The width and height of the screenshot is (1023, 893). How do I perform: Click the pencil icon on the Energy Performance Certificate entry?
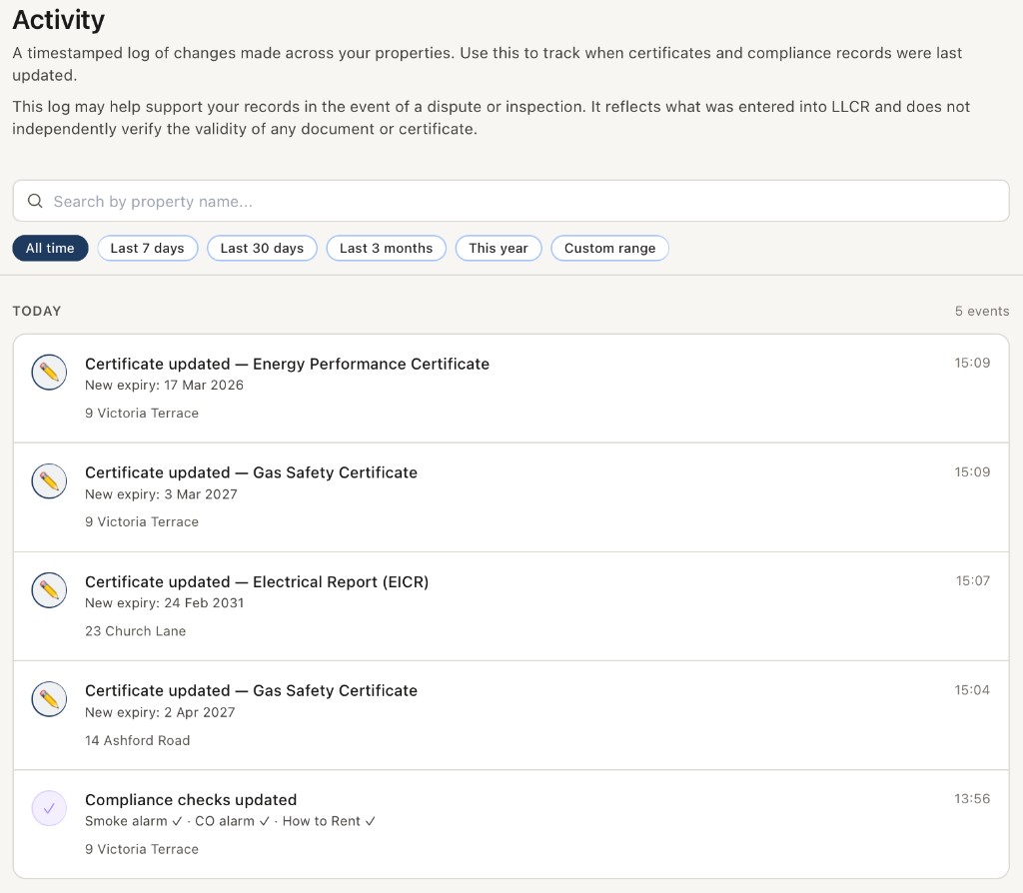(x=48, y=372)
